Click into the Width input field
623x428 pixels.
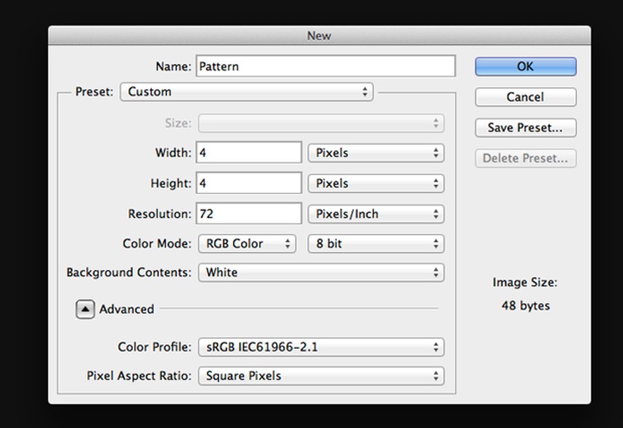click(x=249, y=153)
